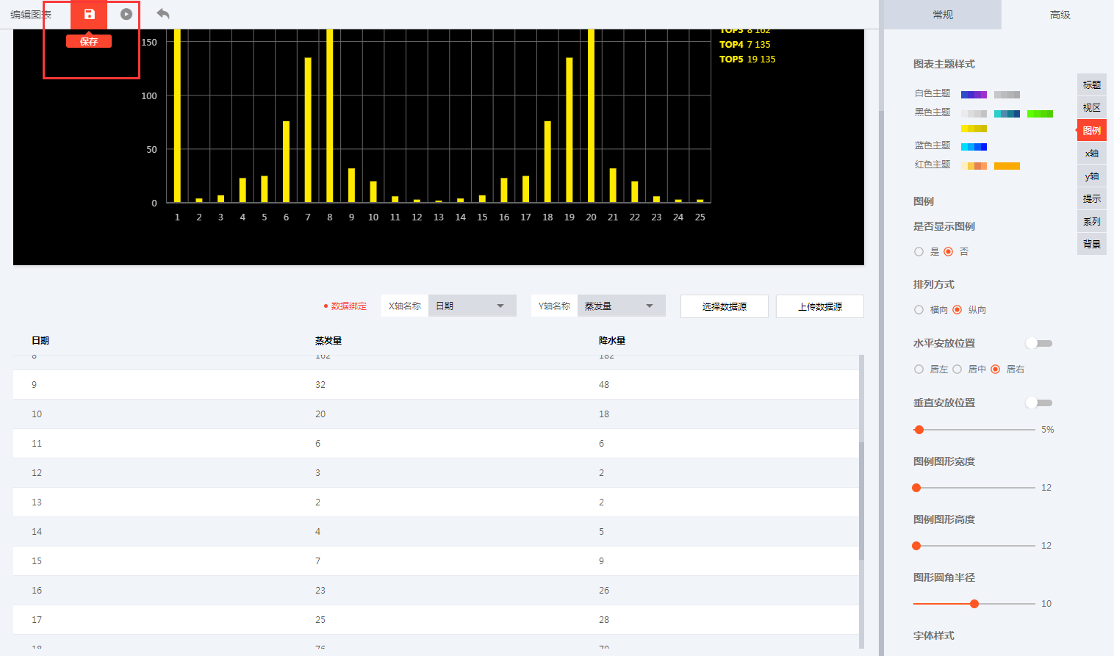Screen dimensions: 1114x656
Task: Click the TOP5 19 135 ranking label
Action: [747, 60]
